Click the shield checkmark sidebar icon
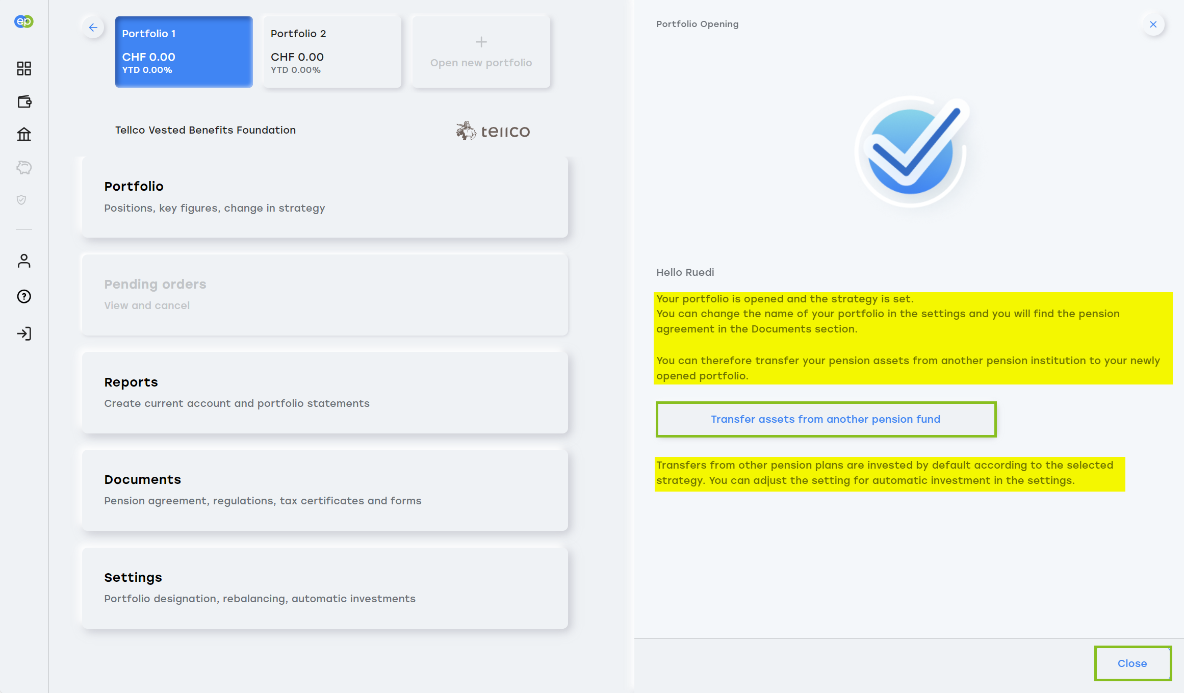The image size is (1184, 693). (x=21, y=200)
